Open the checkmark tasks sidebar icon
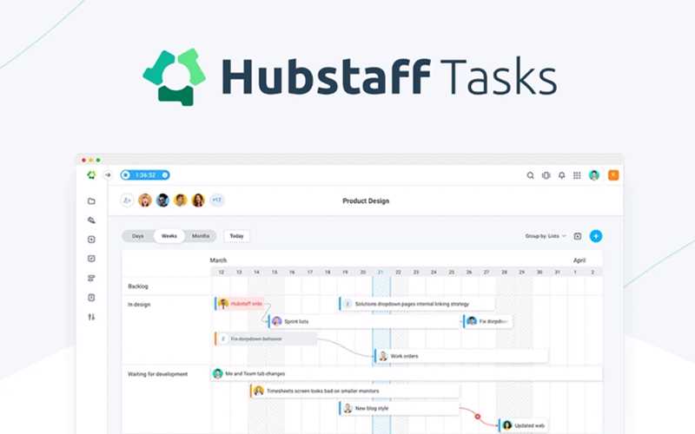 (x=91, y=259)
